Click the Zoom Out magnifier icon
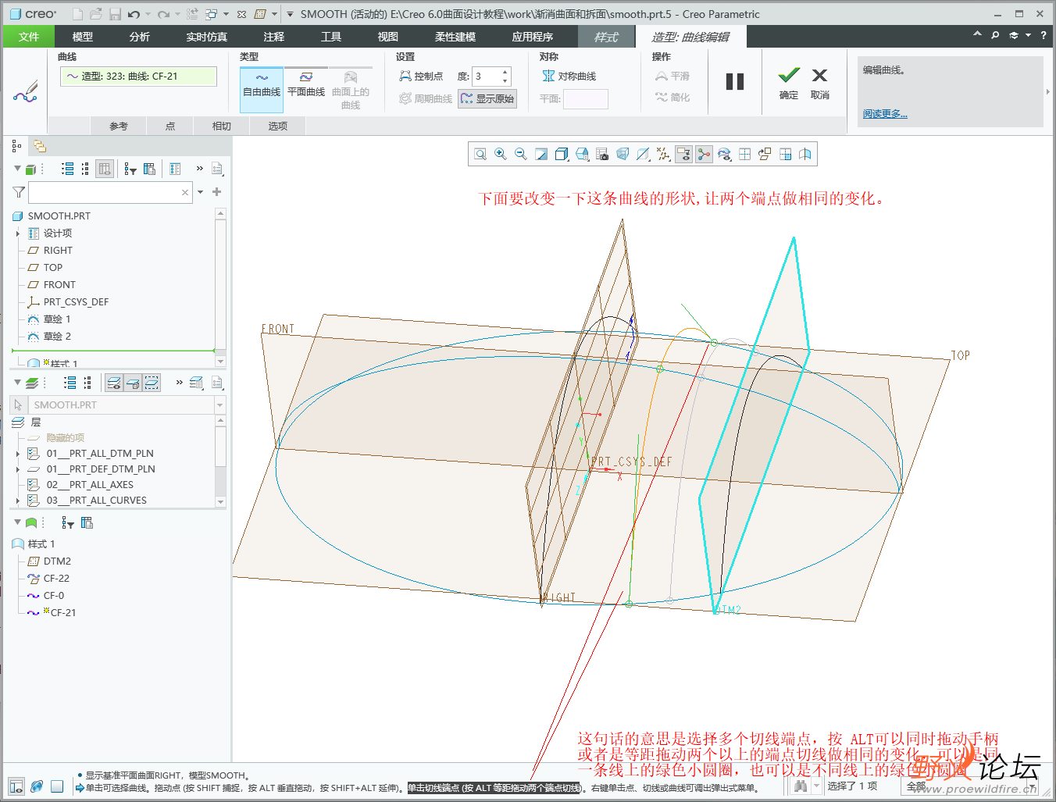Screen dimensions: 1056x802 click(x=521, y=155)
